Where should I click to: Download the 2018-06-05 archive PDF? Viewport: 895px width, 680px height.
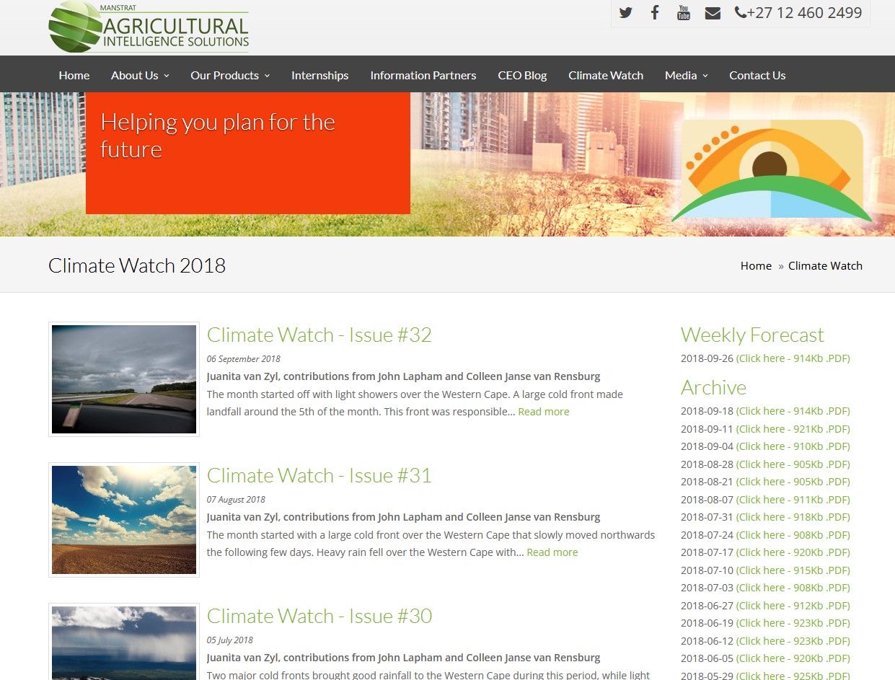tap(793, 658)
